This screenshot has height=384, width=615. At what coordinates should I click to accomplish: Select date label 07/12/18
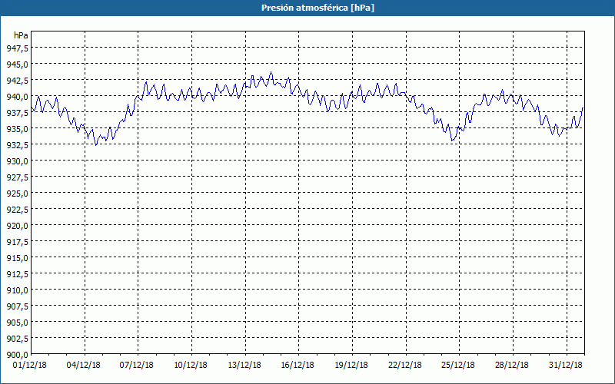(137, 365)
